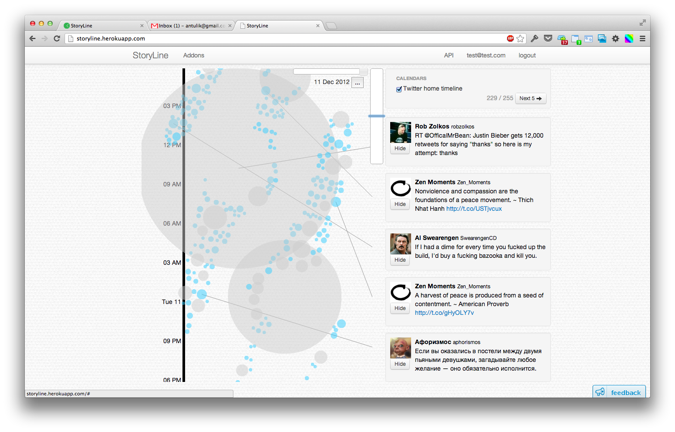Image resolution: width=675 pixels, height=432 pixels.
Task: Click the 11 Dec 2012 date text
Action: [332, 82]
